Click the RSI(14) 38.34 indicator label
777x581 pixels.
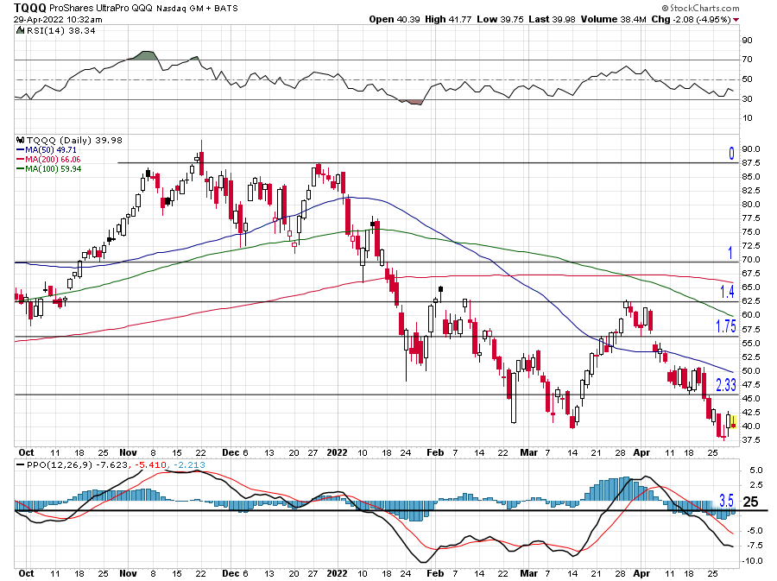click(x=60, y=31)
